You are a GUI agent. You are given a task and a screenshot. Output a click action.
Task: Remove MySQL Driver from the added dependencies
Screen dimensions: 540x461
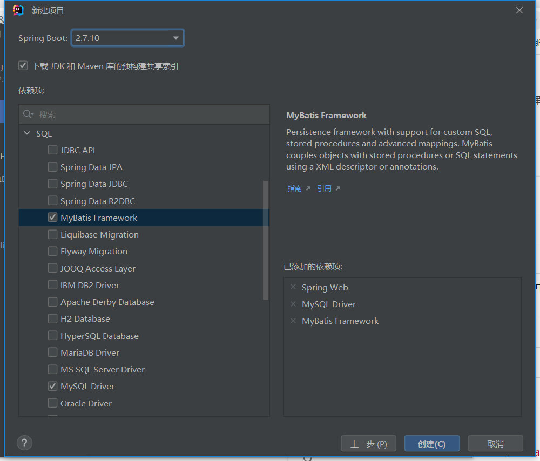293,304
